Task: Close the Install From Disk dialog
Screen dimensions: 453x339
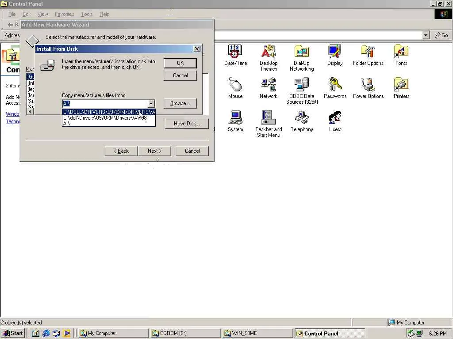Action: tap(197, 49)
